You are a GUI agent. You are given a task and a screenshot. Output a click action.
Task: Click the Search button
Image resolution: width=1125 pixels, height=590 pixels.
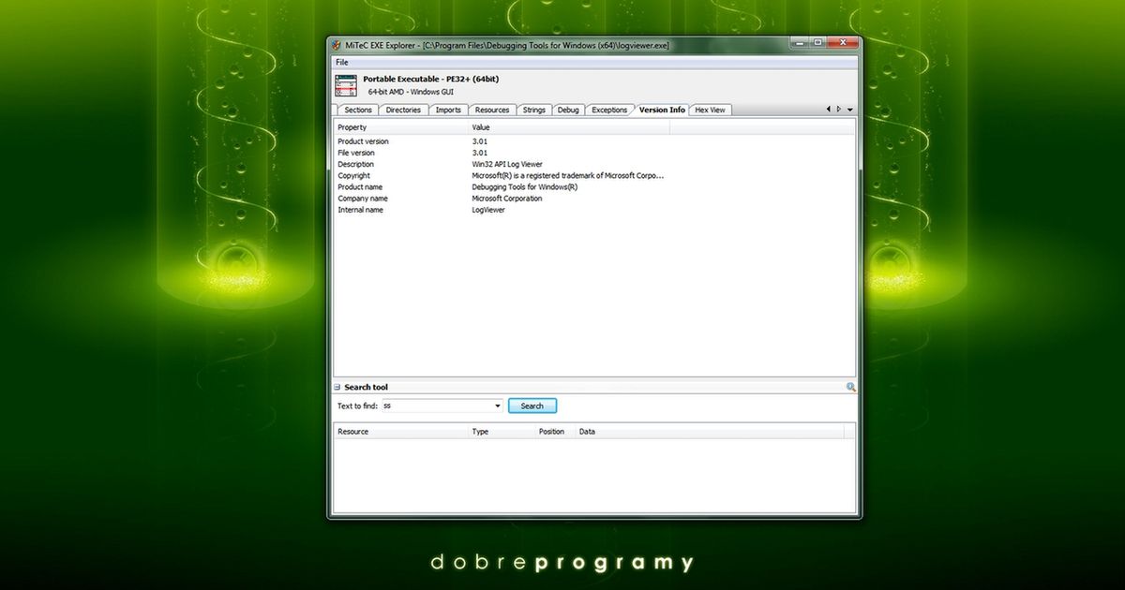coord(532,406)
